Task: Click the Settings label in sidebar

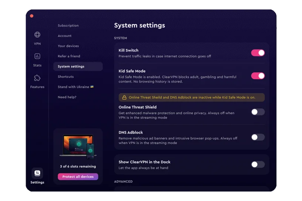Action: [x=37, y=182]
